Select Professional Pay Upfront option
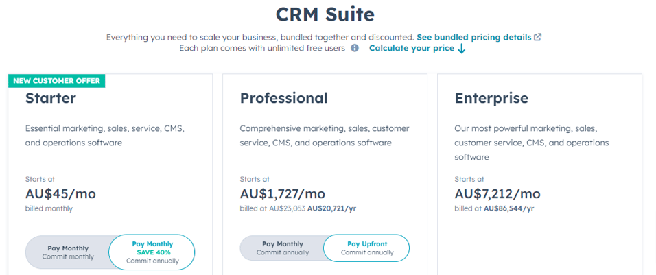Viewport: 656px width, 275px height. [367, 248]
